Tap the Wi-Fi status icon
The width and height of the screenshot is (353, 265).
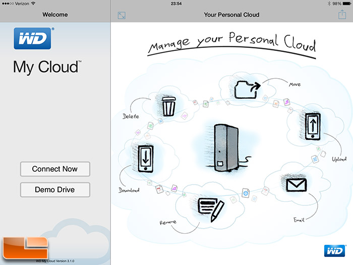point(33,4)
